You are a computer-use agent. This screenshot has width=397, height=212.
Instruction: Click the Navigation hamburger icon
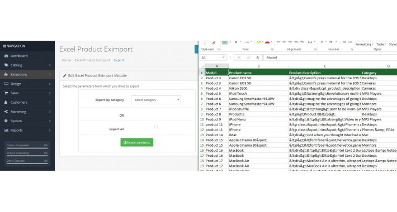point(4,46)
